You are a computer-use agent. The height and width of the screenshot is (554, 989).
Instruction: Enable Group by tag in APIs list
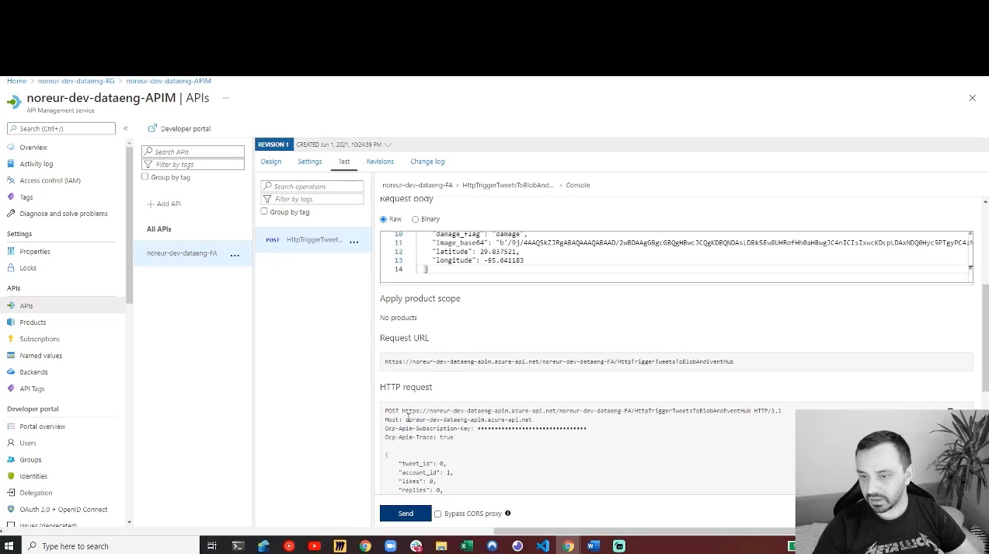[145, 177]
